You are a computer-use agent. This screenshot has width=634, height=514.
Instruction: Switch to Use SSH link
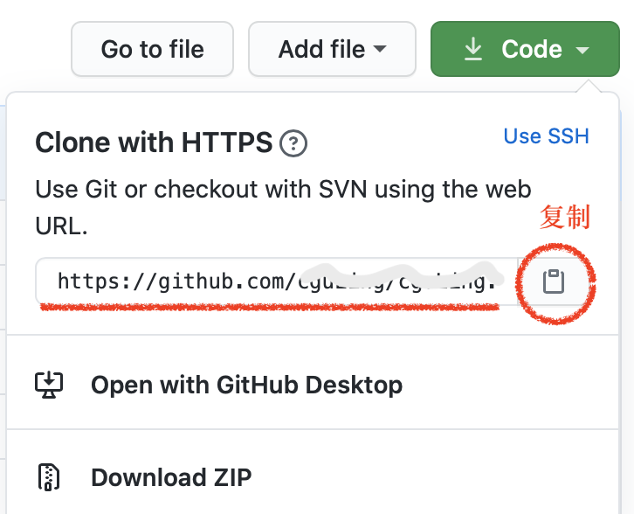547,136
